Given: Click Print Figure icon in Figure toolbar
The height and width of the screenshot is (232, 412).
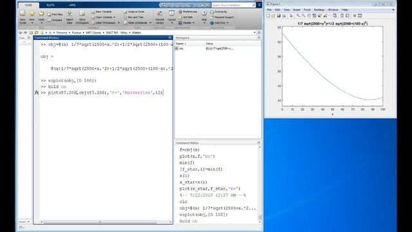Looking at the screenshot, I should point(284,15).
